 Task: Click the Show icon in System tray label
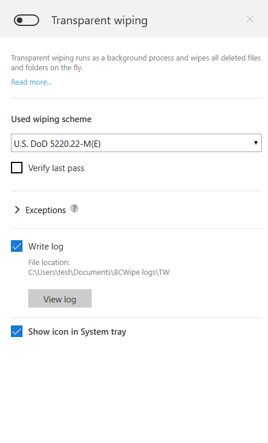tap(77, 332)
